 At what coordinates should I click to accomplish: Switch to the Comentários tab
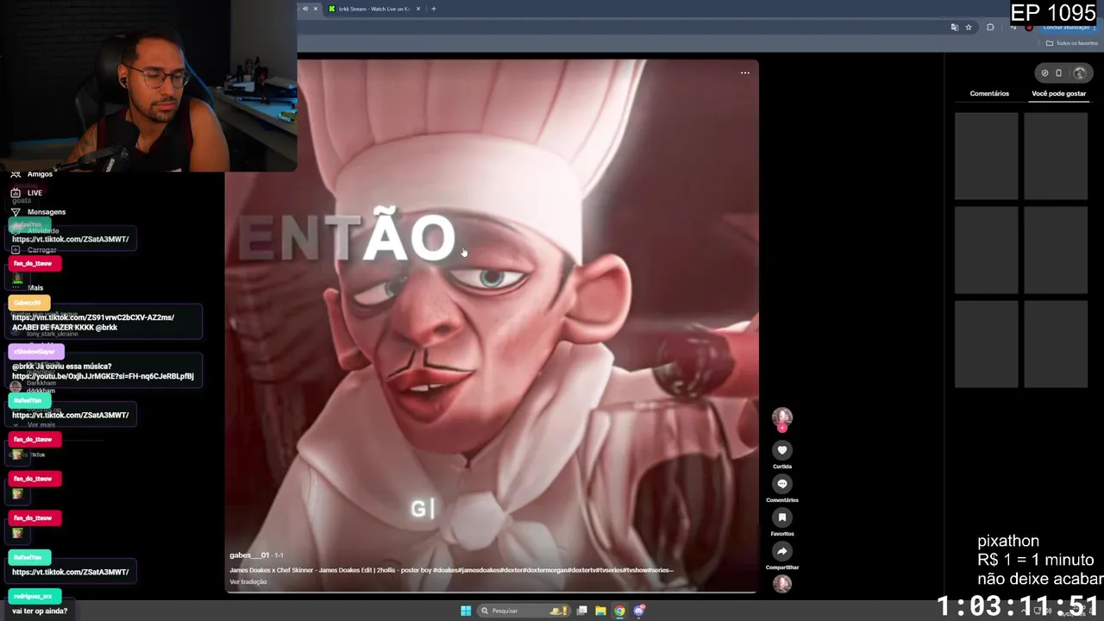click(x=989, y=93)
